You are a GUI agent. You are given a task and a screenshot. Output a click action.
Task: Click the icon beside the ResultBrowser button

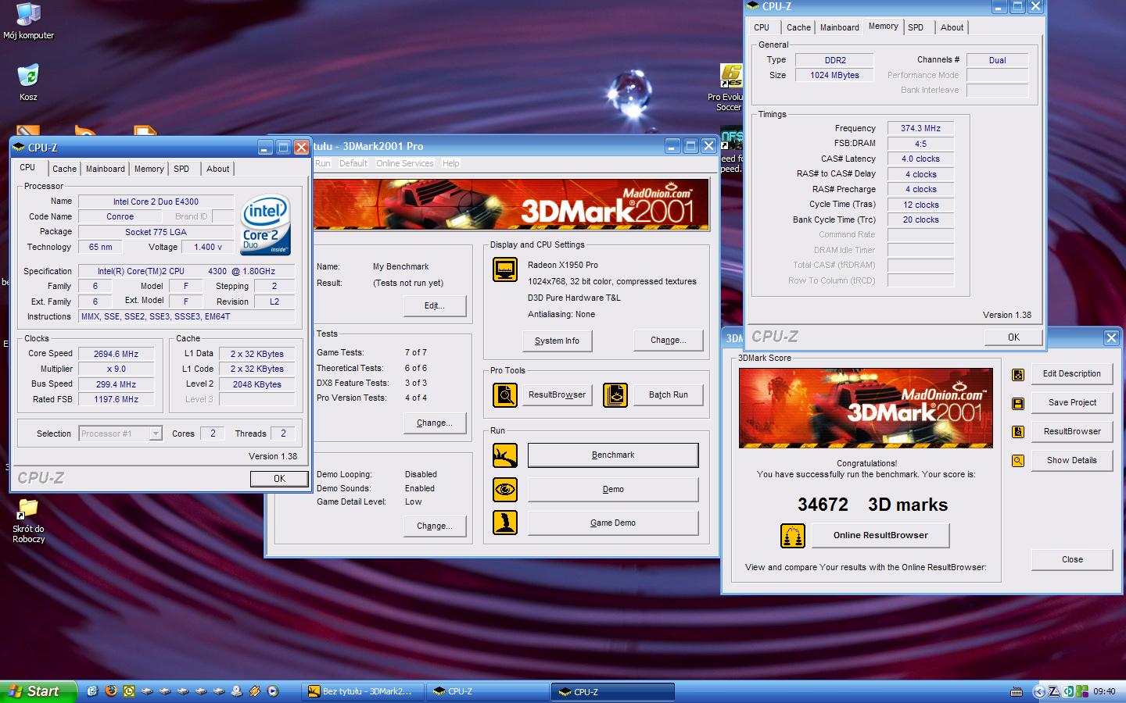point(1018,432)
